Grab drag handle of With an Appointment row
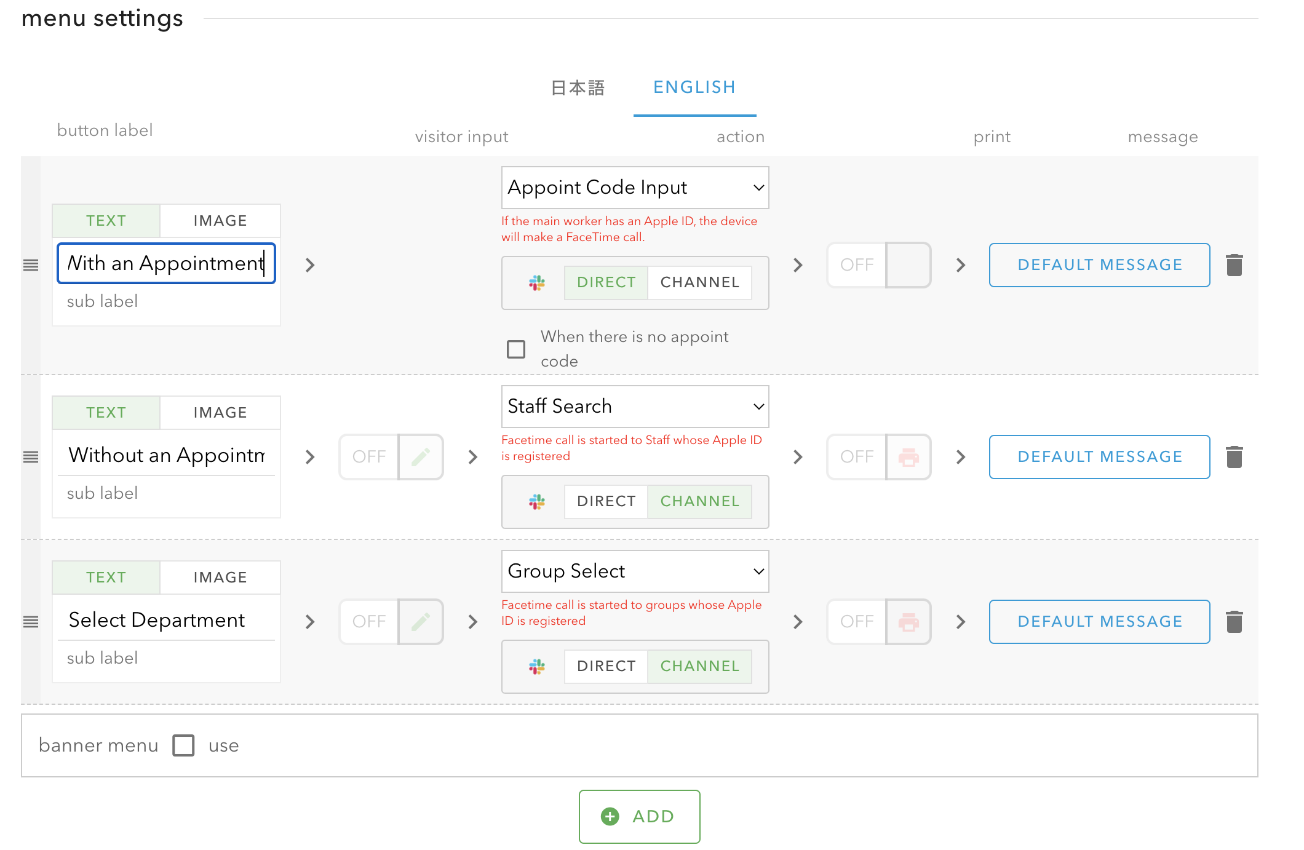The image size is (1304, 850). point(31,265)
